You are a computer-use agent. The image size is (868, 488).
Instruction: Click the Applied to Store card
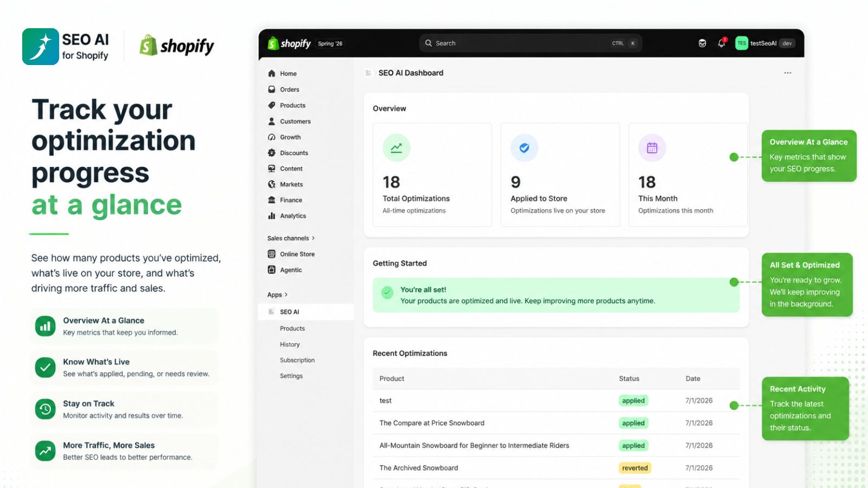[560, 175]
